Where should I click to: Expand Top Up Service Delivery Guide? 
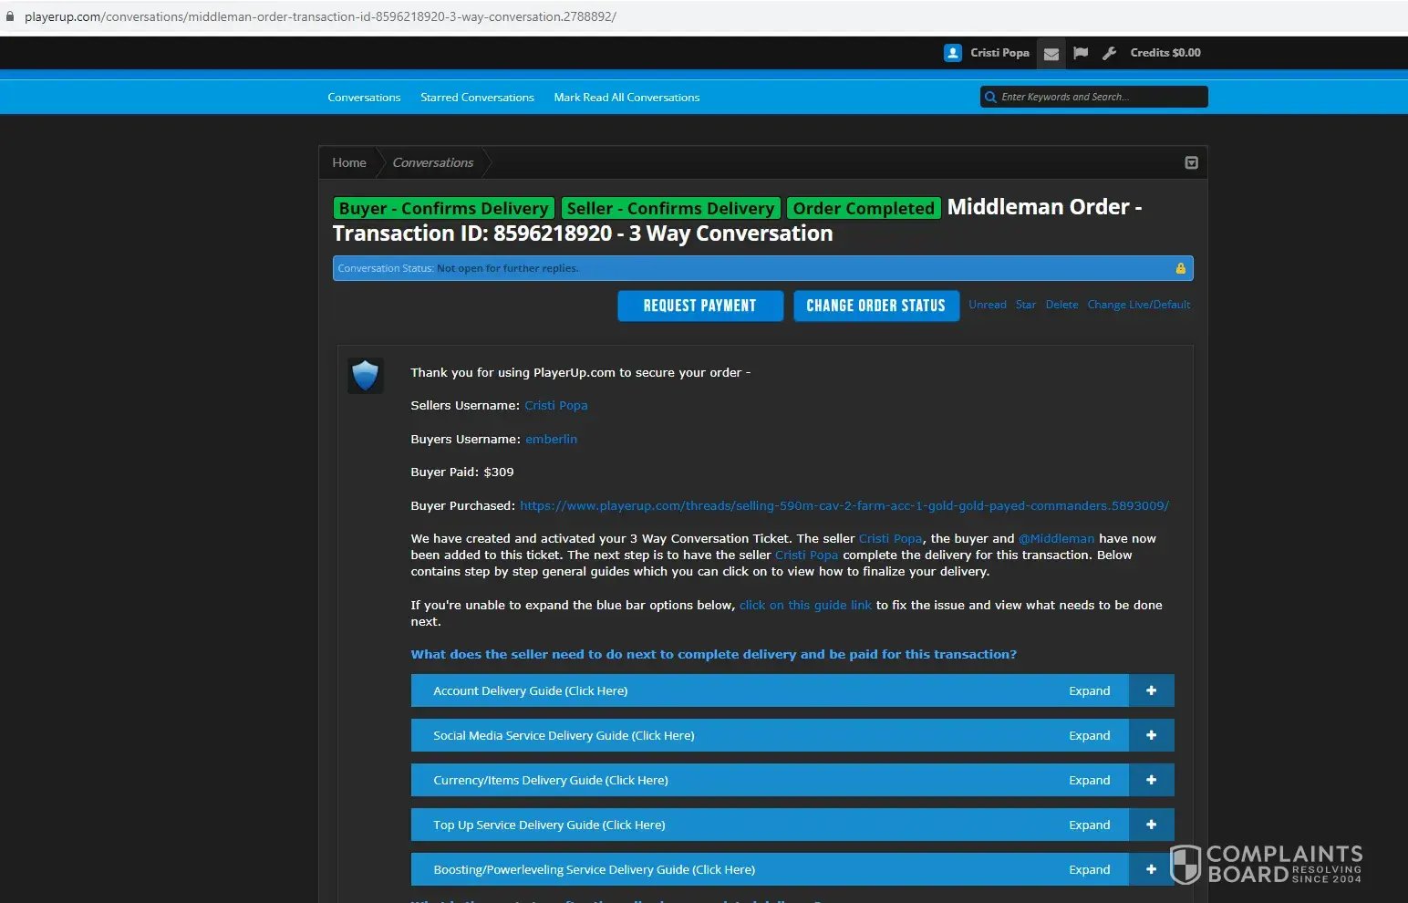point(792,825)
